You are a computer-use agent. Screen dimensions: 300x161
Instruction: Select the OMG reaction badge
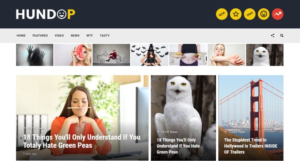click(250, 14)
